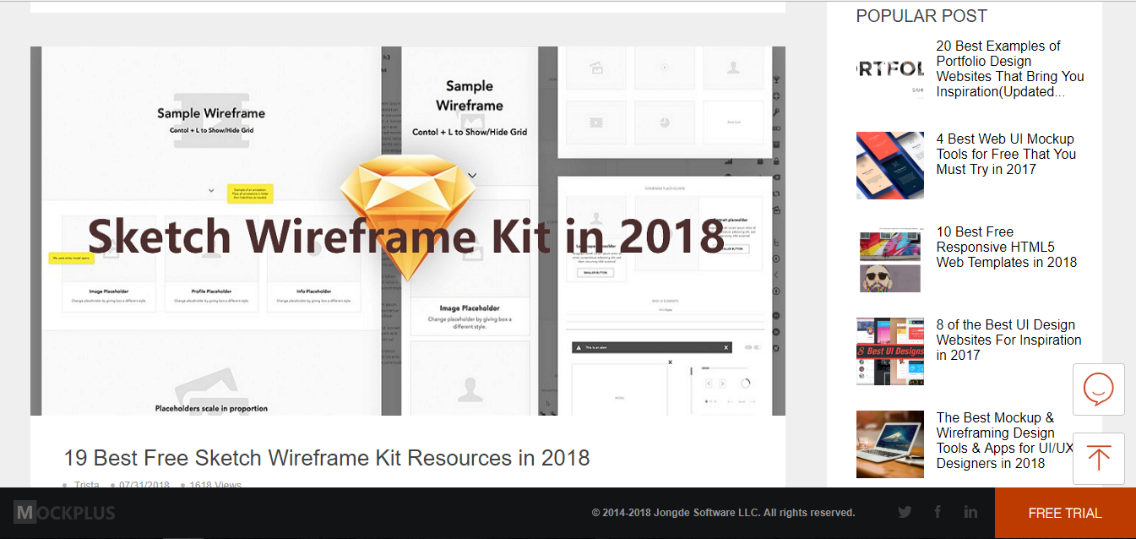Click laptop mockup tools post thumbnail
Image resolution: width=1136 pixels, height=539 pixels.
point(890,444)
